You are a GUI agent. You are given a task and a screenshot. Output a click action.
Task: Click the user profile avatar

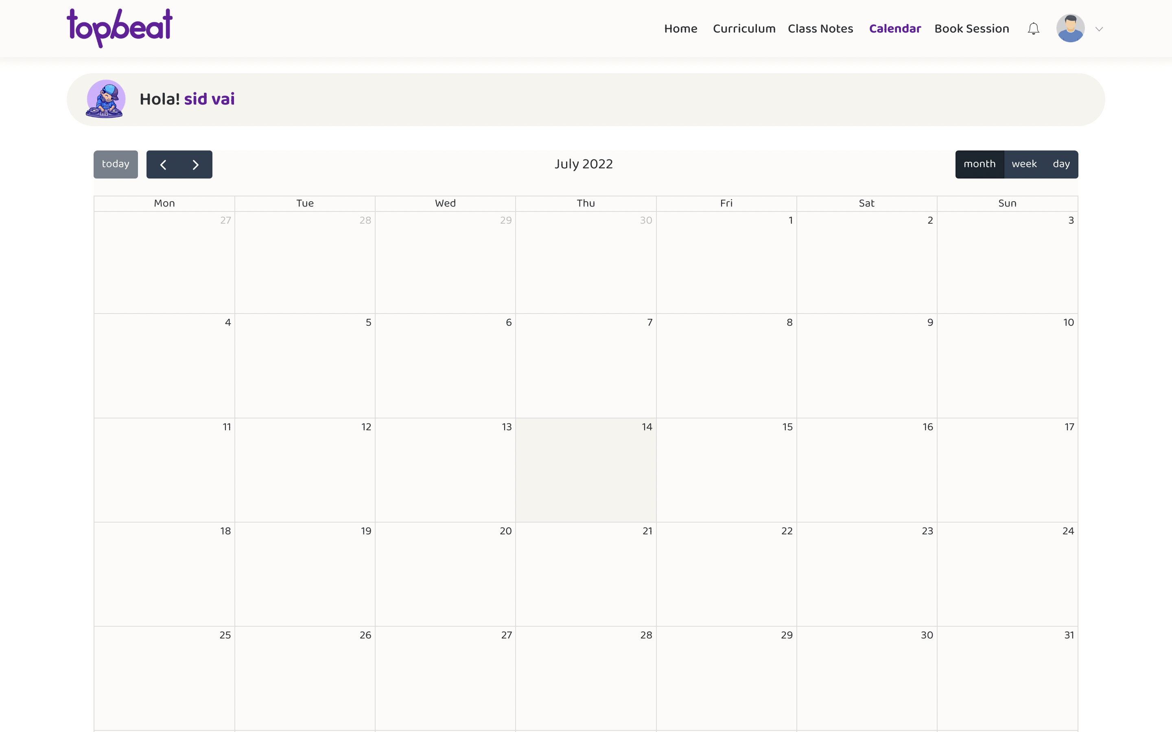(x=1070, y=28)
